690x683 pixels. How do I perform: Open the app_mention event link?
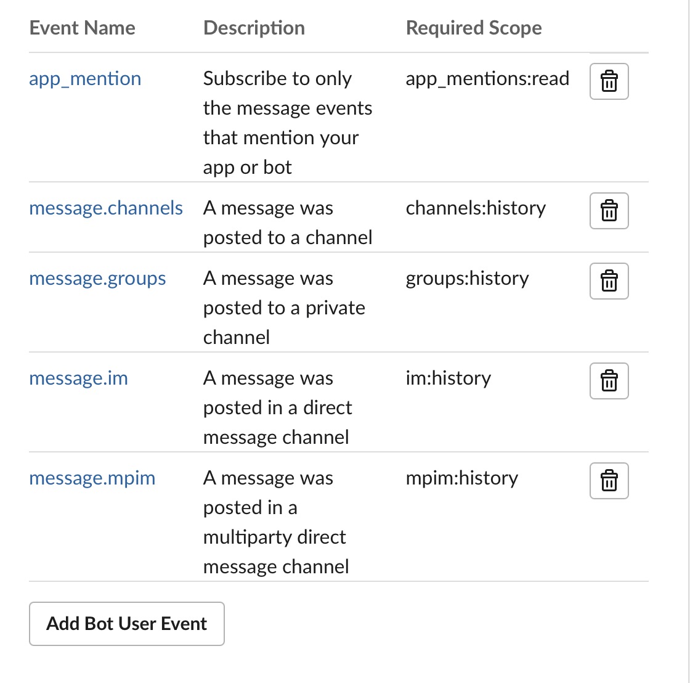tap(85, 79)
